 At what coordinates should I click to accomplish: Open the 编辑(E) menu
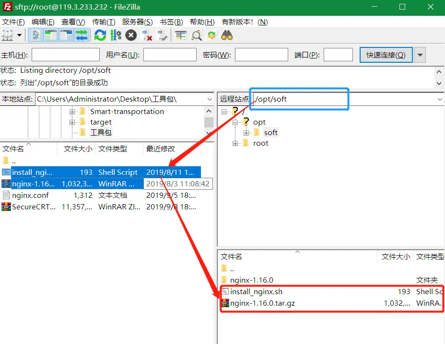coord(43,22)
